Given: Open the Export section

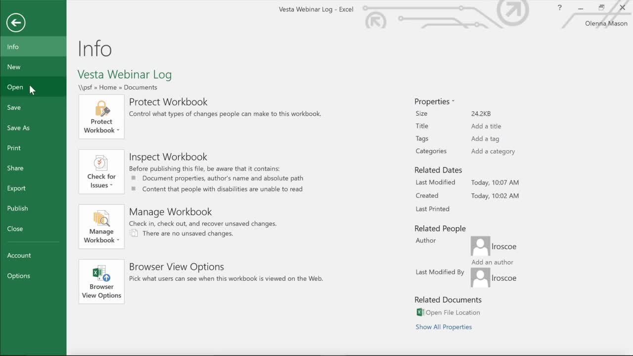Looking at the screenshot, I should [33, 188].
